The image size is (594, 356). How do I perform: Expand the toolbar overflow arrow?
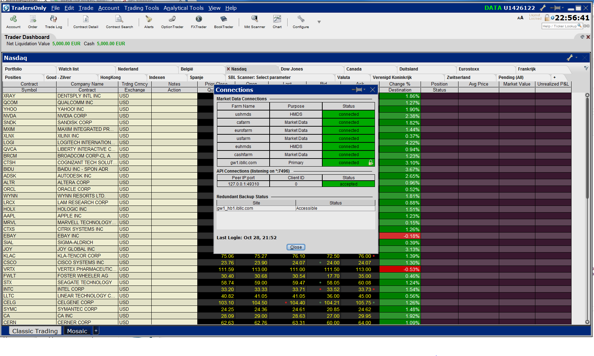pyautogui.click(x=319, y=22)
